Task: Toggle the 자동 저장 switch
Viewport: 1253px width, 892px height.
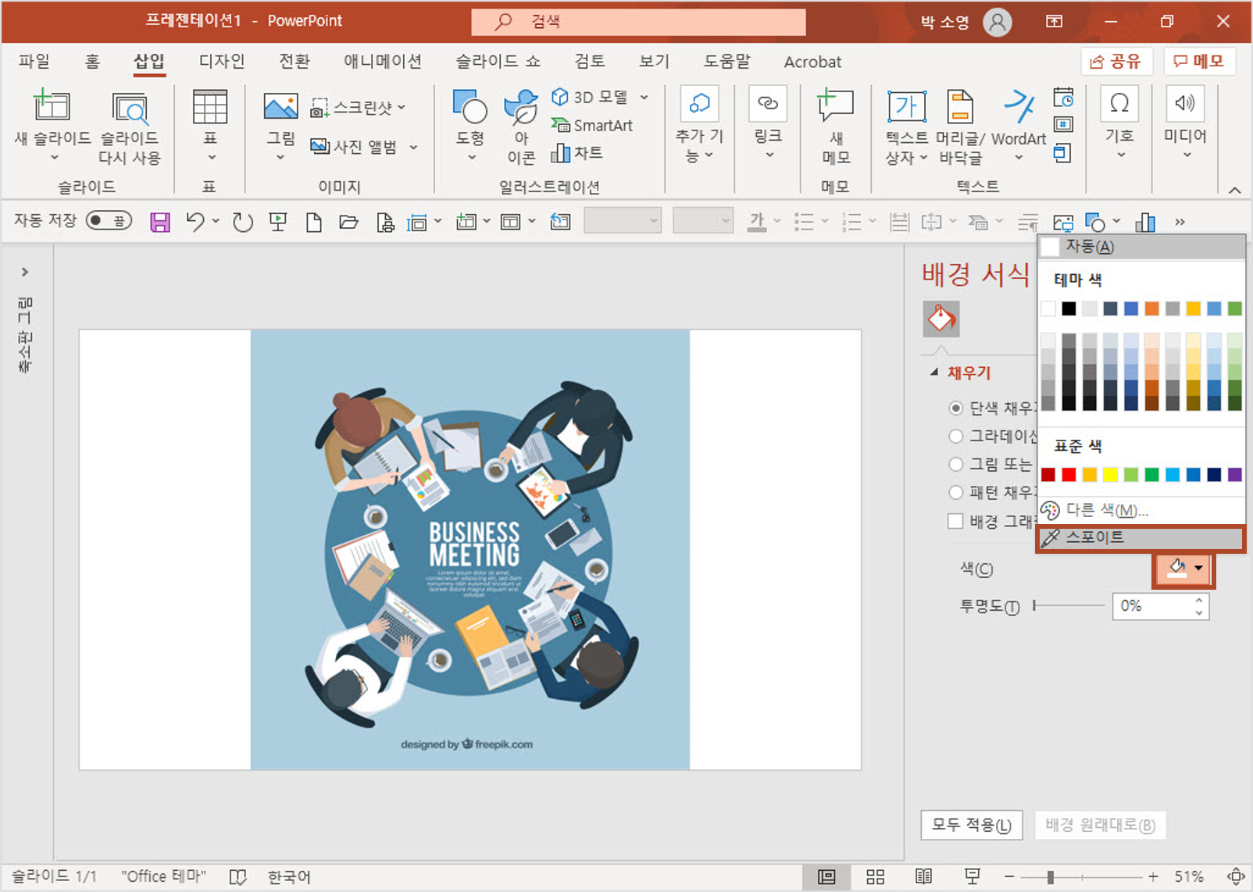Action: pyautogui.click(x=109, y=221)
